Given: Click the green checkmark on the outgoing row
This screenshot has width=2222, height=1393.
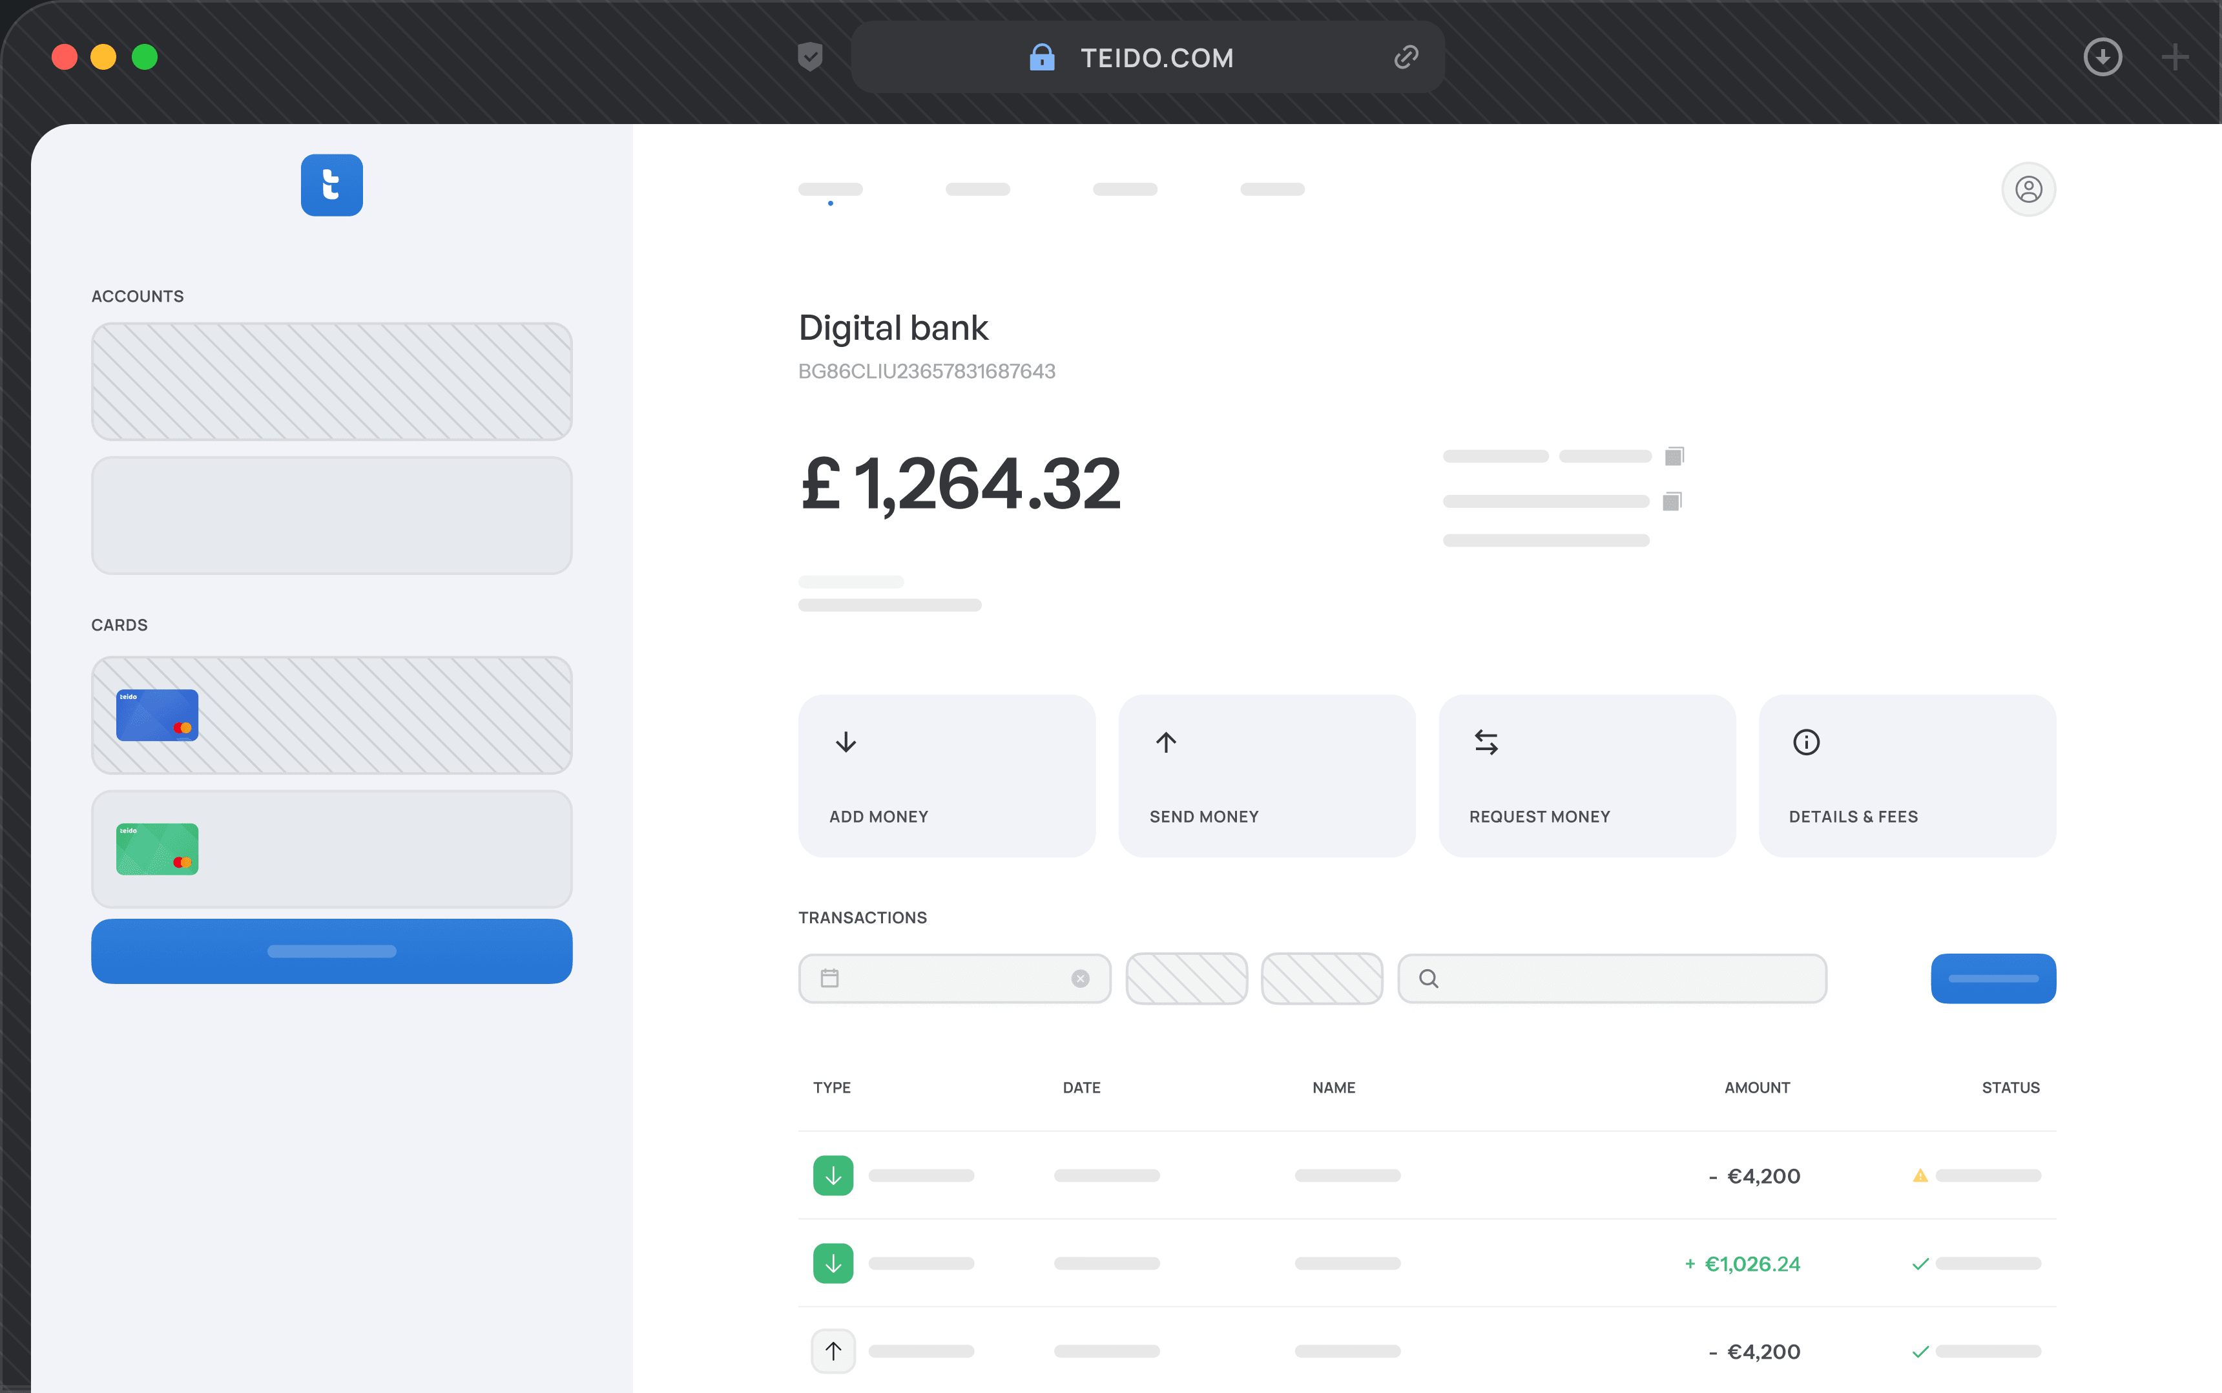Looking at the screenshot, I should [x=1920, y=1352].
